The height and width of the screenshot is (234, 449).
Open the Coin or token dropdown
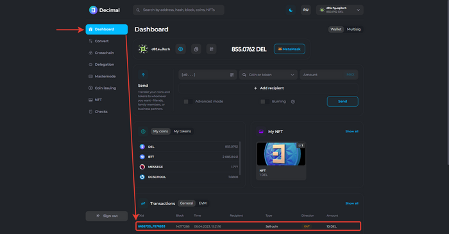tap(268, 75)
